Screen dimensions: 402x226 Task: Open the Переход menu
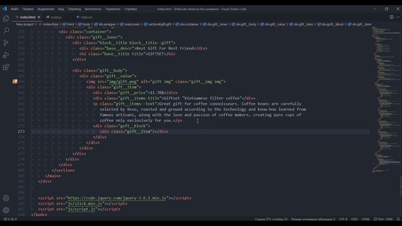(x=74, y=9)
